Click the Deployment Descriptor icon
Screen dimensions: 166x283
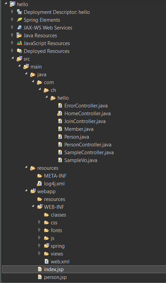pos(19,12)
